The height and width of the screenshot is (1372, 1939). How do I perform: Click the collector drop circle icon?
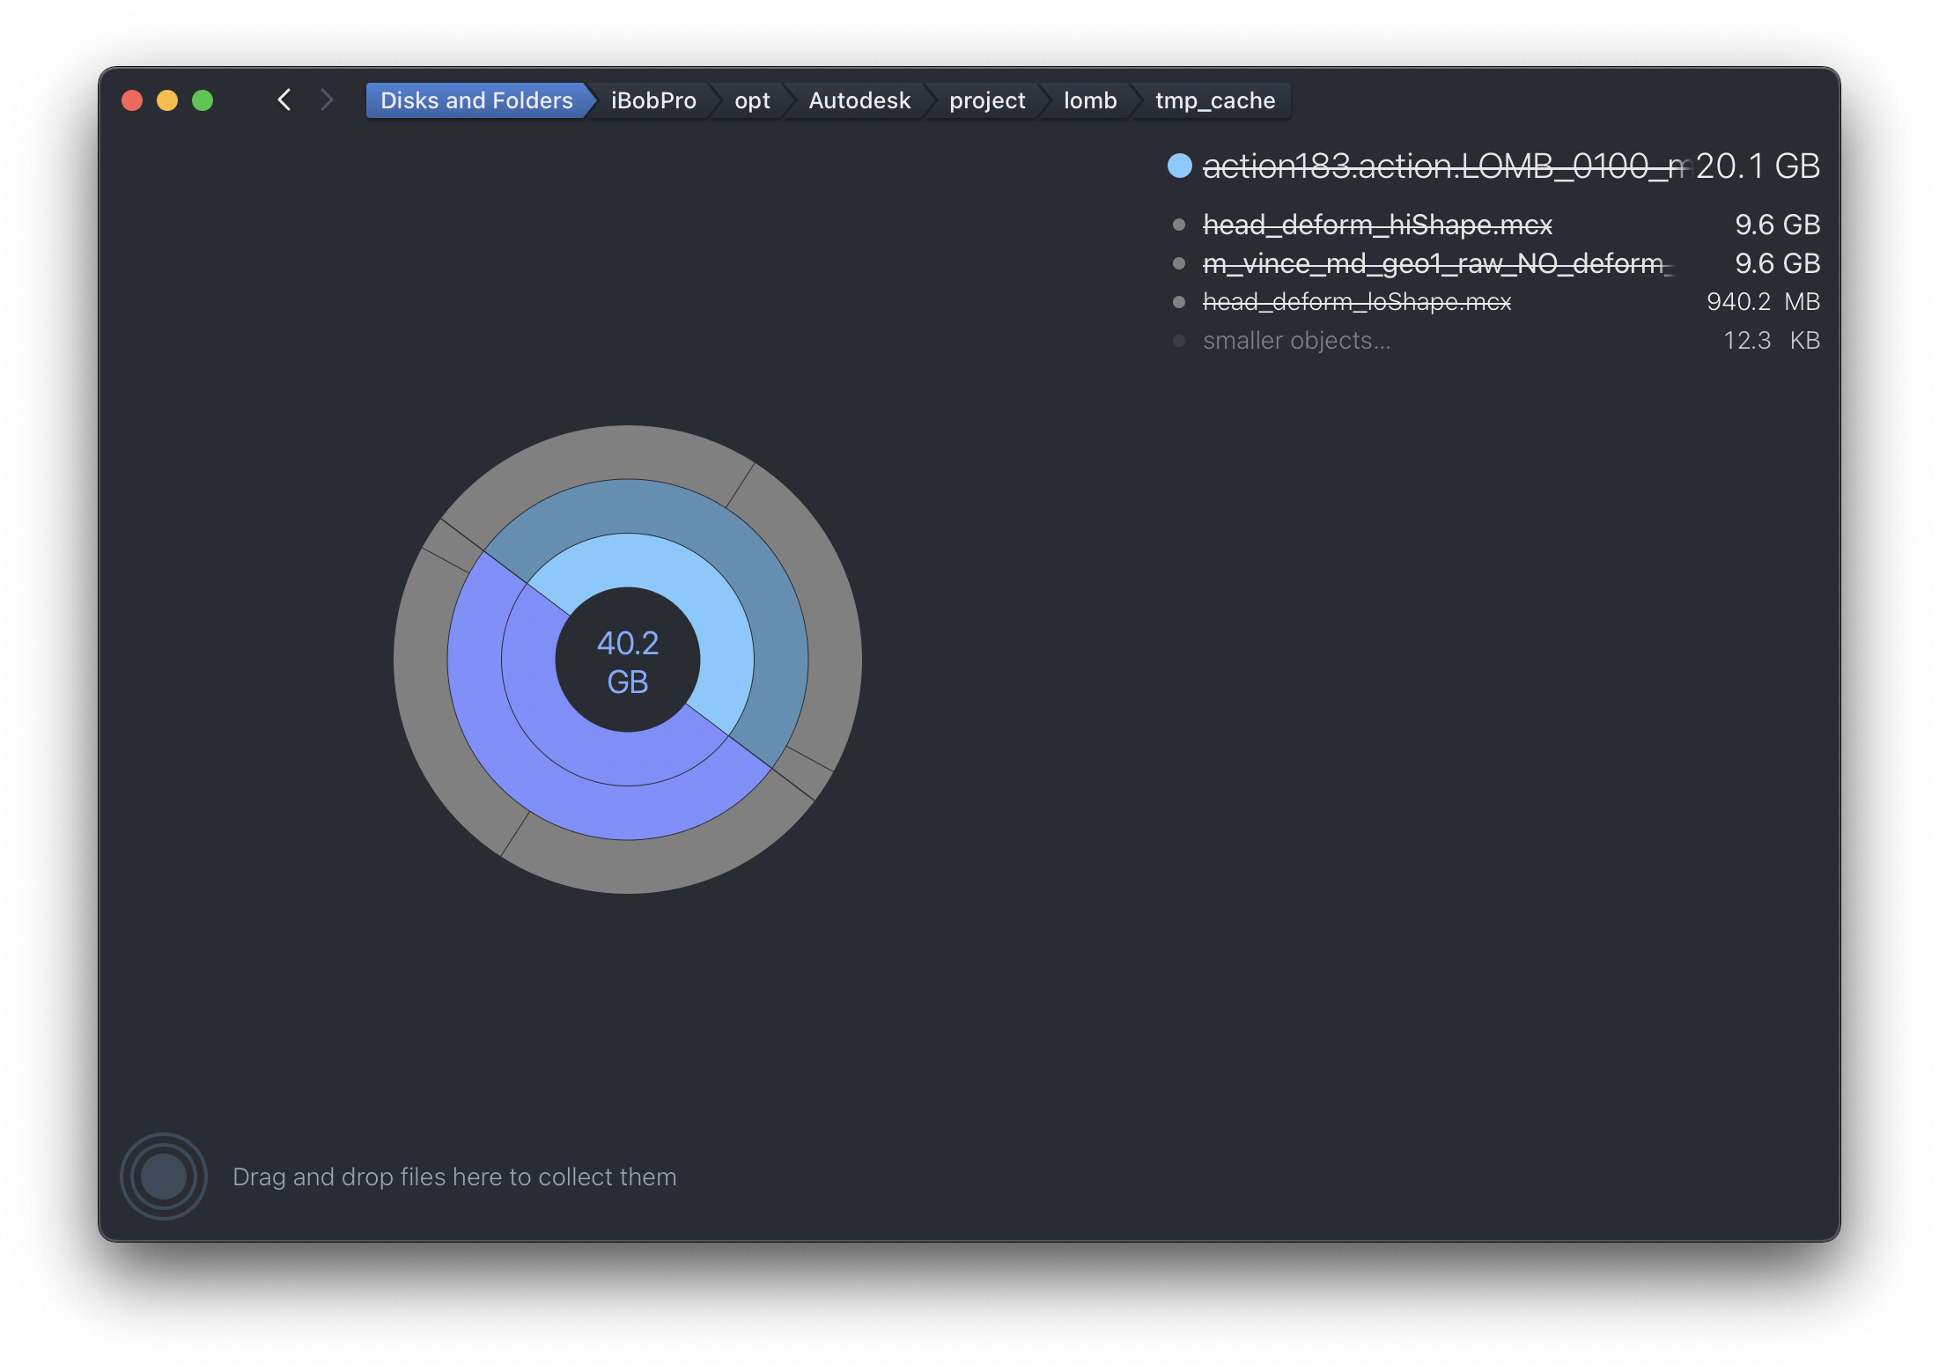click(x=164, y=1176)
